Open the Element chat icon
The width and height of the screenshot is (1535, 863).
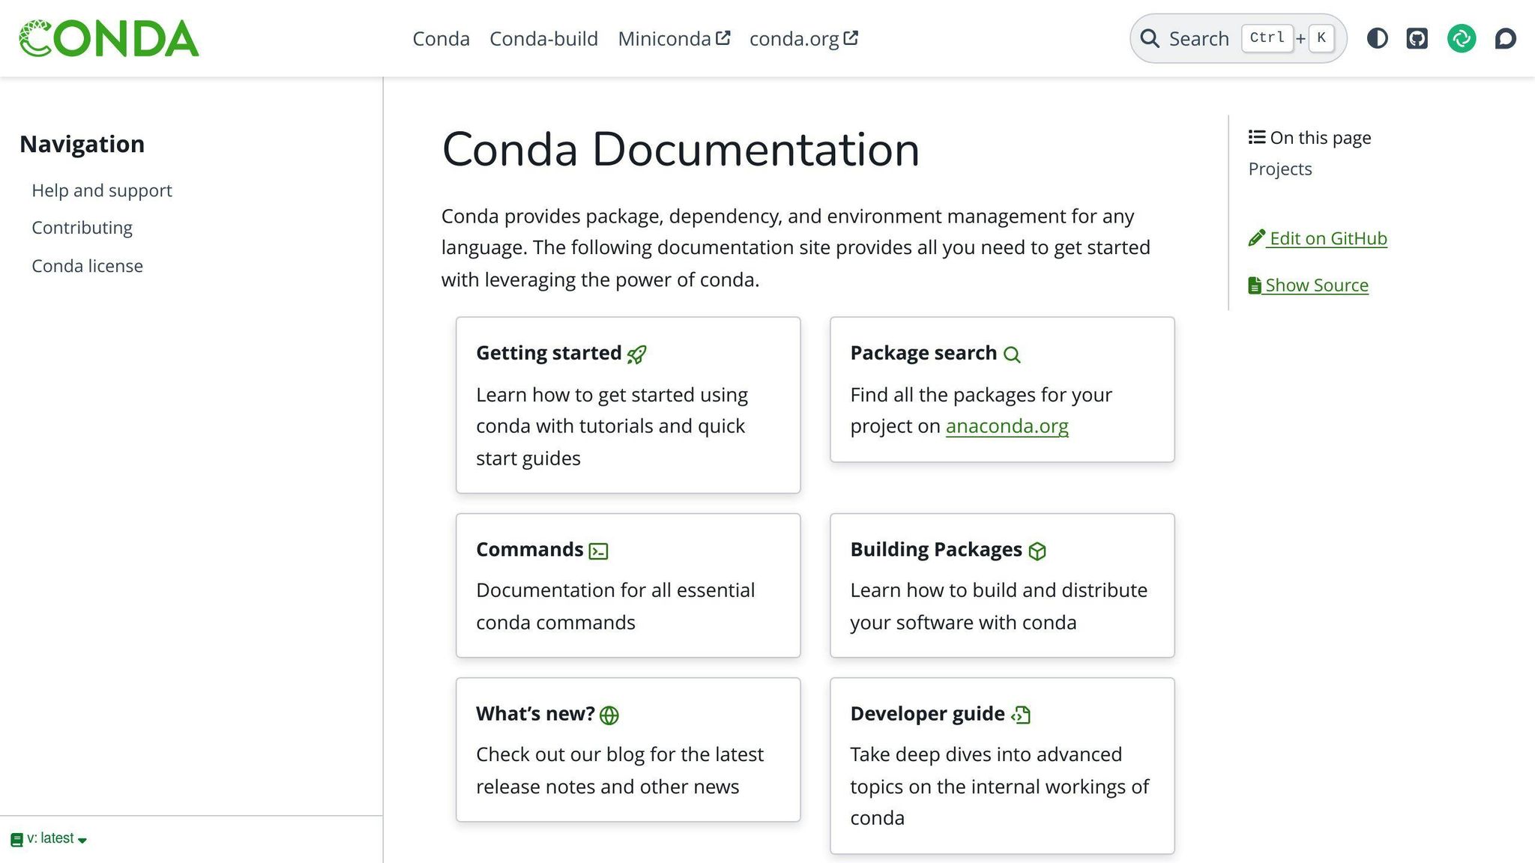click(1462, 38)
